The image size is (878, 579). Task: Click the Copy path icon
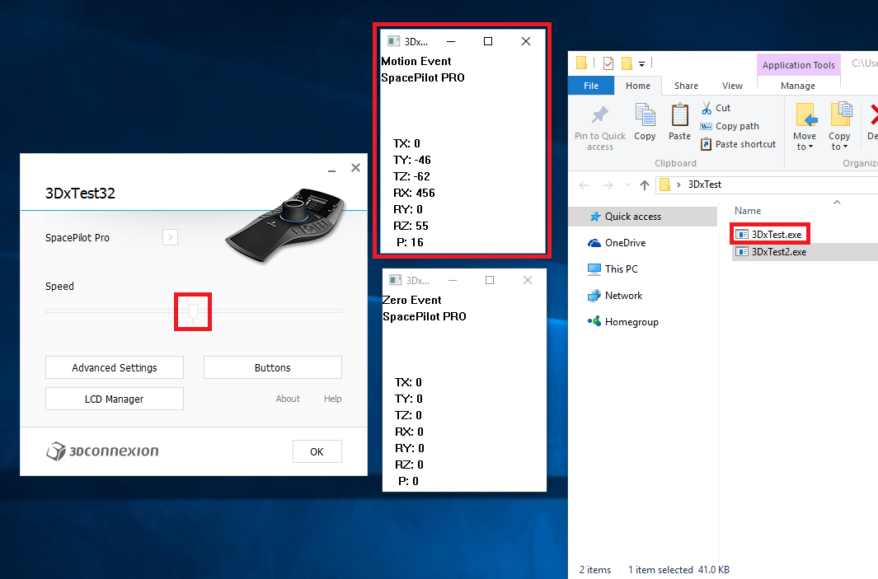coord(706,127)
